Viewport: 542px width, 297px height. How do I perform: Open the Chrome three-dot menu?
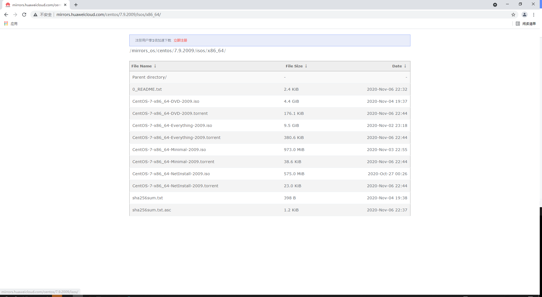coord(534,15)
